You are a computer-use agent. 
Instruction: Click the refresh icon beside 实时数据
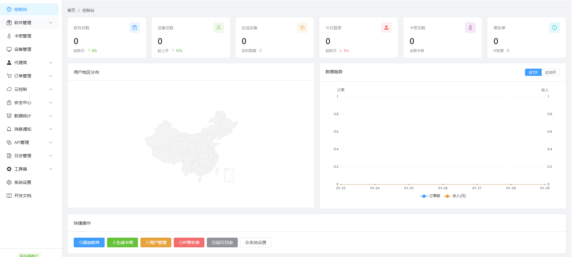pyautogui.click(x=261, y=50)
